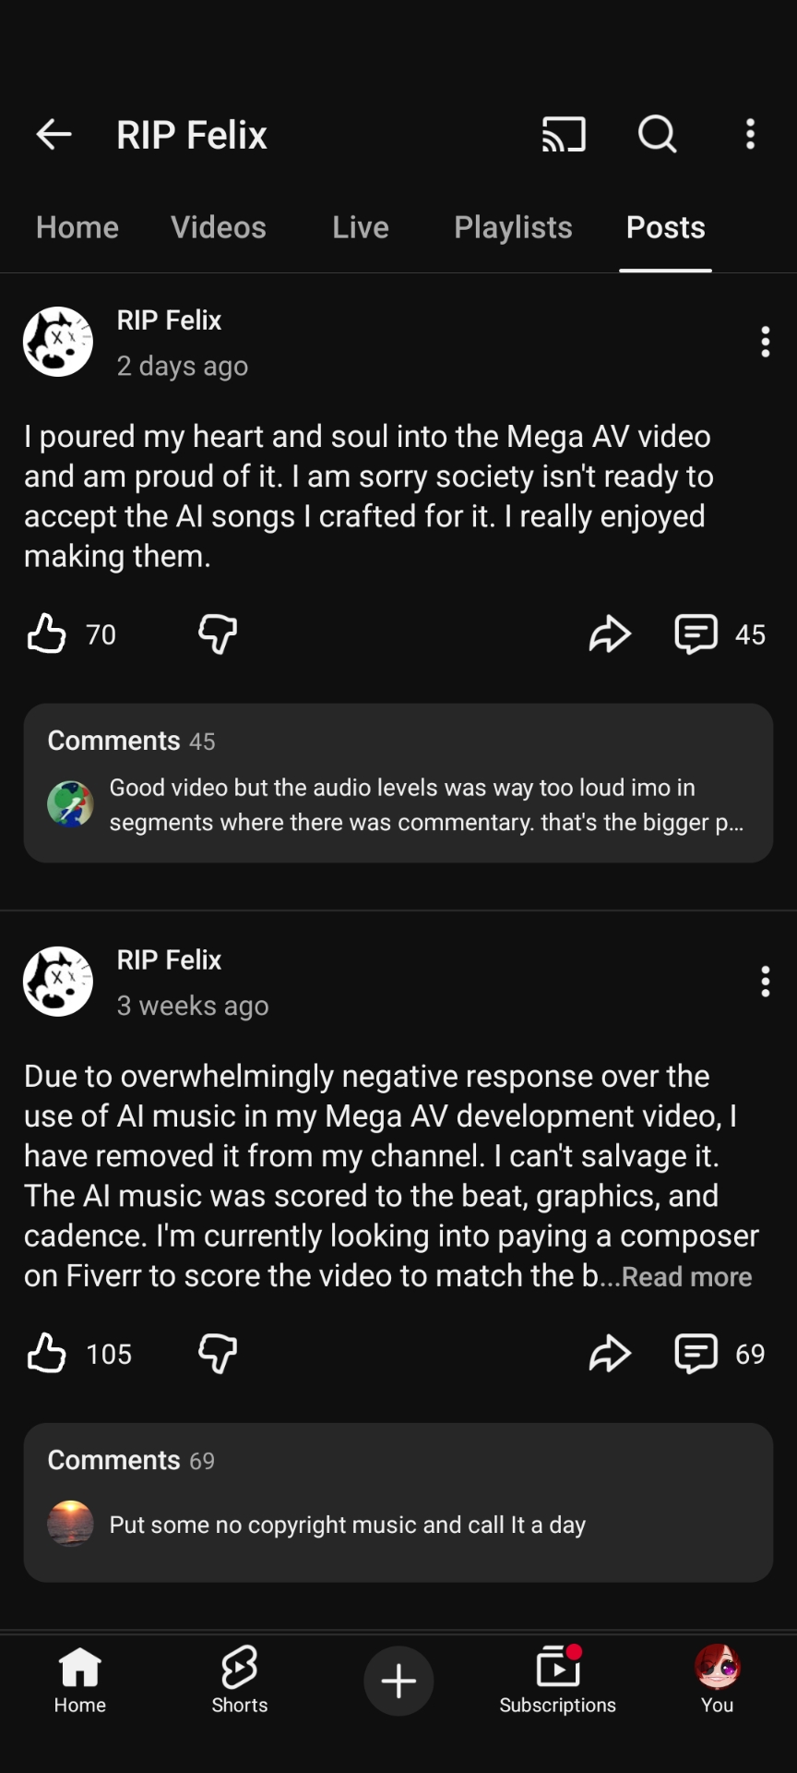The width and height of the screenshot is (797, 1773).
Task: Expand post with Read more
Action: pos(686,1276)
